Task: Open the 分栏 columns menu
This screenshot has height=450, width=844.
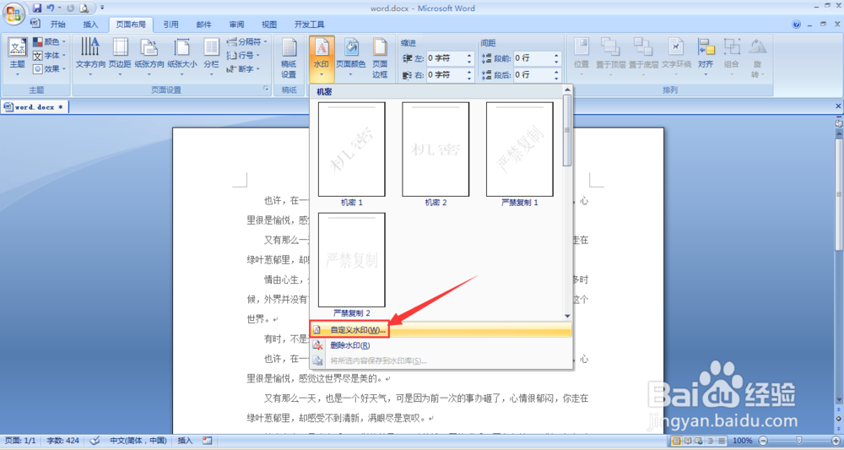Action: pos(211,57)
